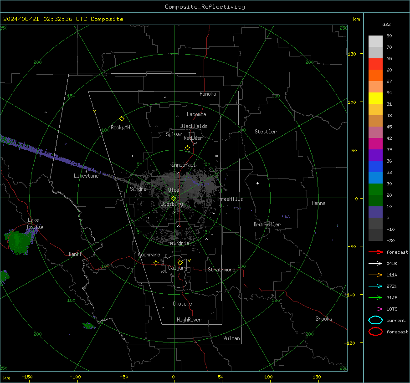This screenshot has height=383, width=410.
Task: Click the Innisfail city label
Action: [184, 165]
